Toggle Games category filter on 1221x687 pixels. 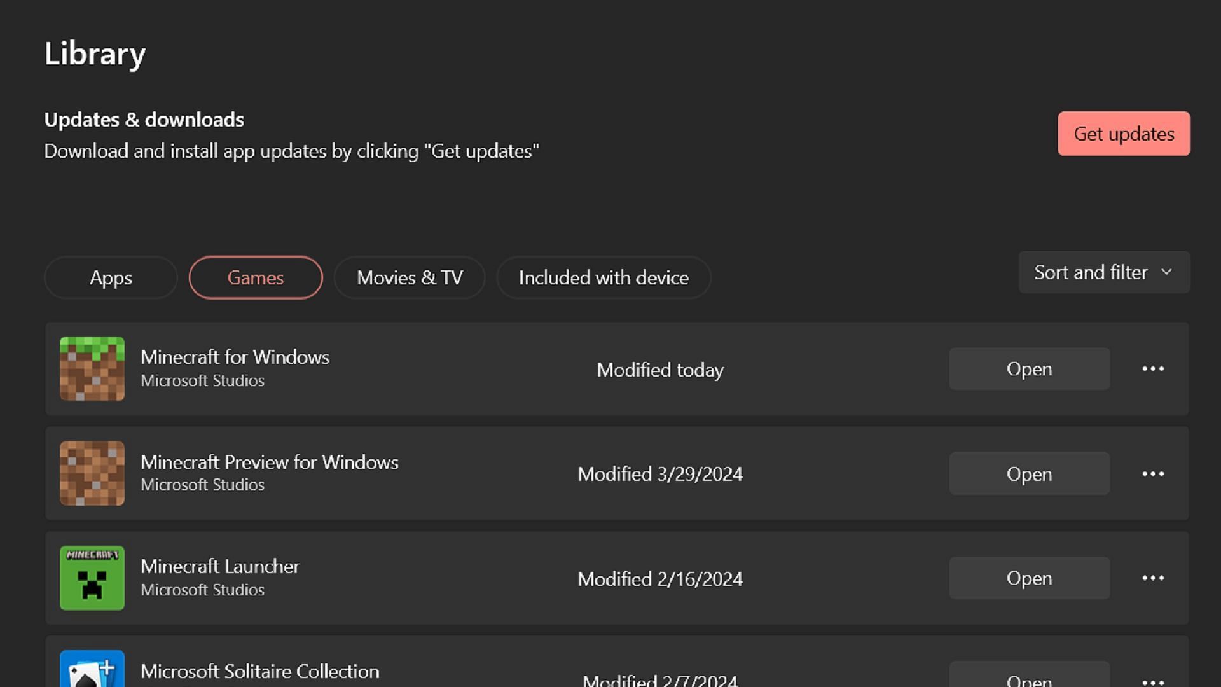point(256,277)
